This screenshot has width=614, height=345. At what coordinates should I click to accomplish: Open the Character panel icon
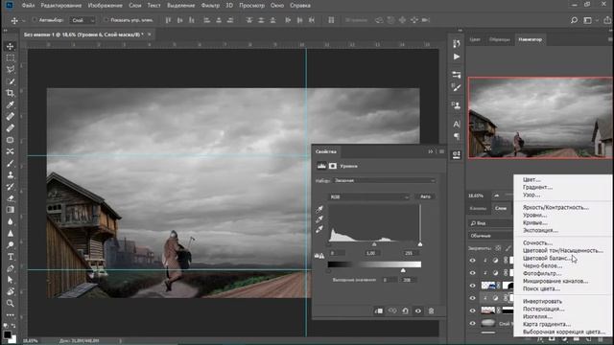pyautogui.click(x=457, y=124)
